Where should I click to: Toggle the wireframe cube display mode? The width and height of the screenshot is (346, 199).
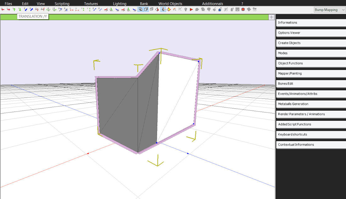152,9
